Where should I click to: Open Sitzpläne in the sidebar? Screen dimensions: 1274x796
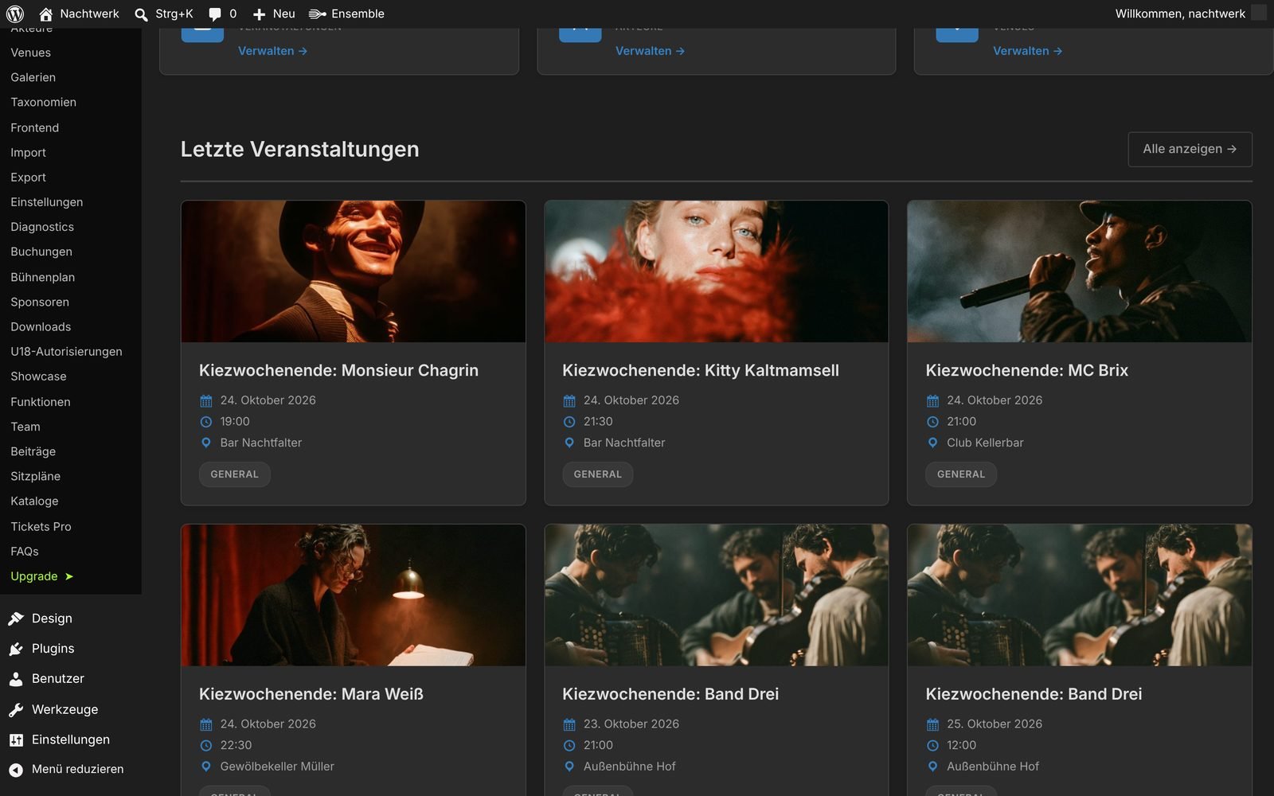pos(36,476)
